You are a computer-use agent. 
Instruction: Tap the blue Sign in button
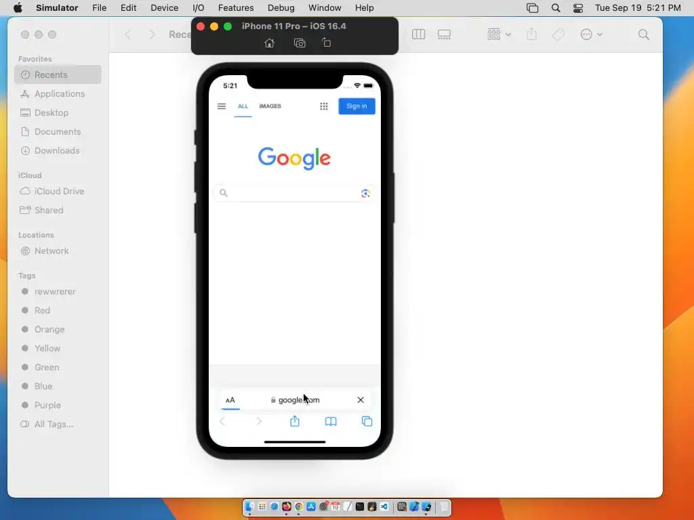pyautogui.click(x=356, y=106)
